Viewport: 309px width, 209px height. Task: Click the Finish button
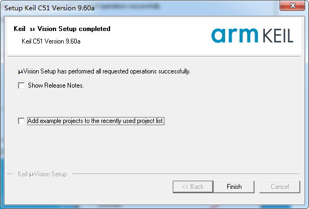234,187
